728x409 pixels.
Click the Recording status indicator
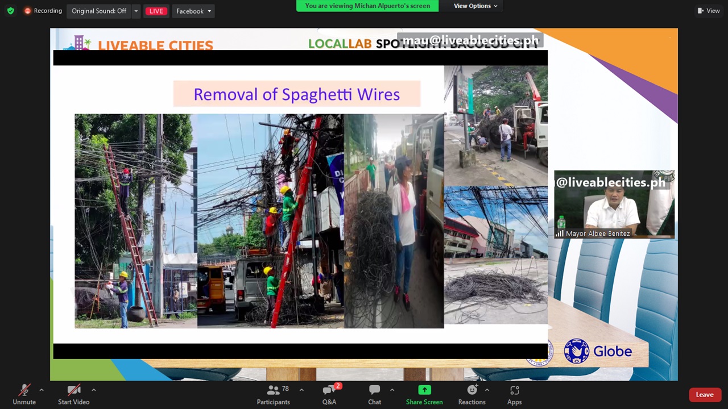click(x=43, y=11)
